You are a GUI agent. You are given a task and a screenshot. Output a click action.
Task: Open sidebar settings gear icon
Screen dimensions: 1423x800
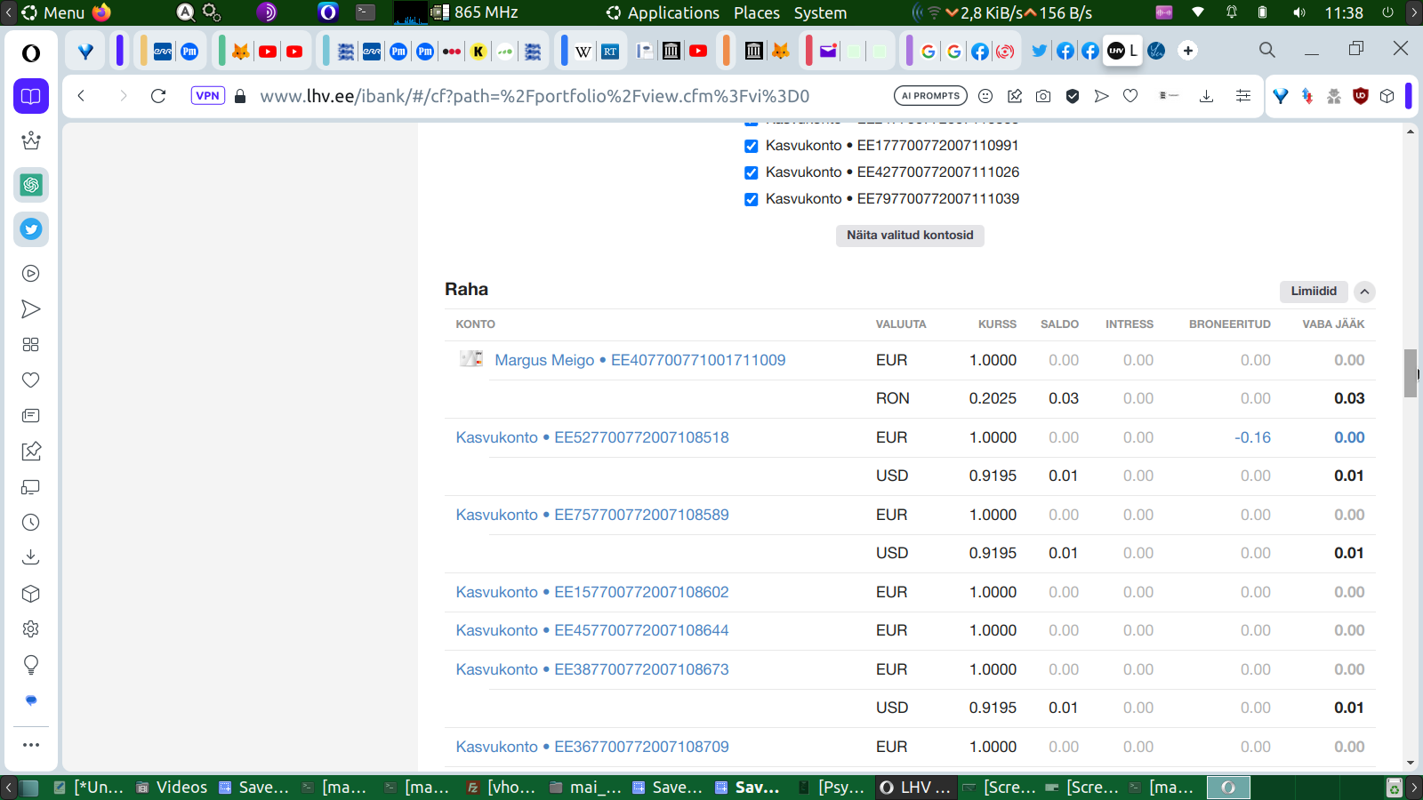click(x=31, y=629)
